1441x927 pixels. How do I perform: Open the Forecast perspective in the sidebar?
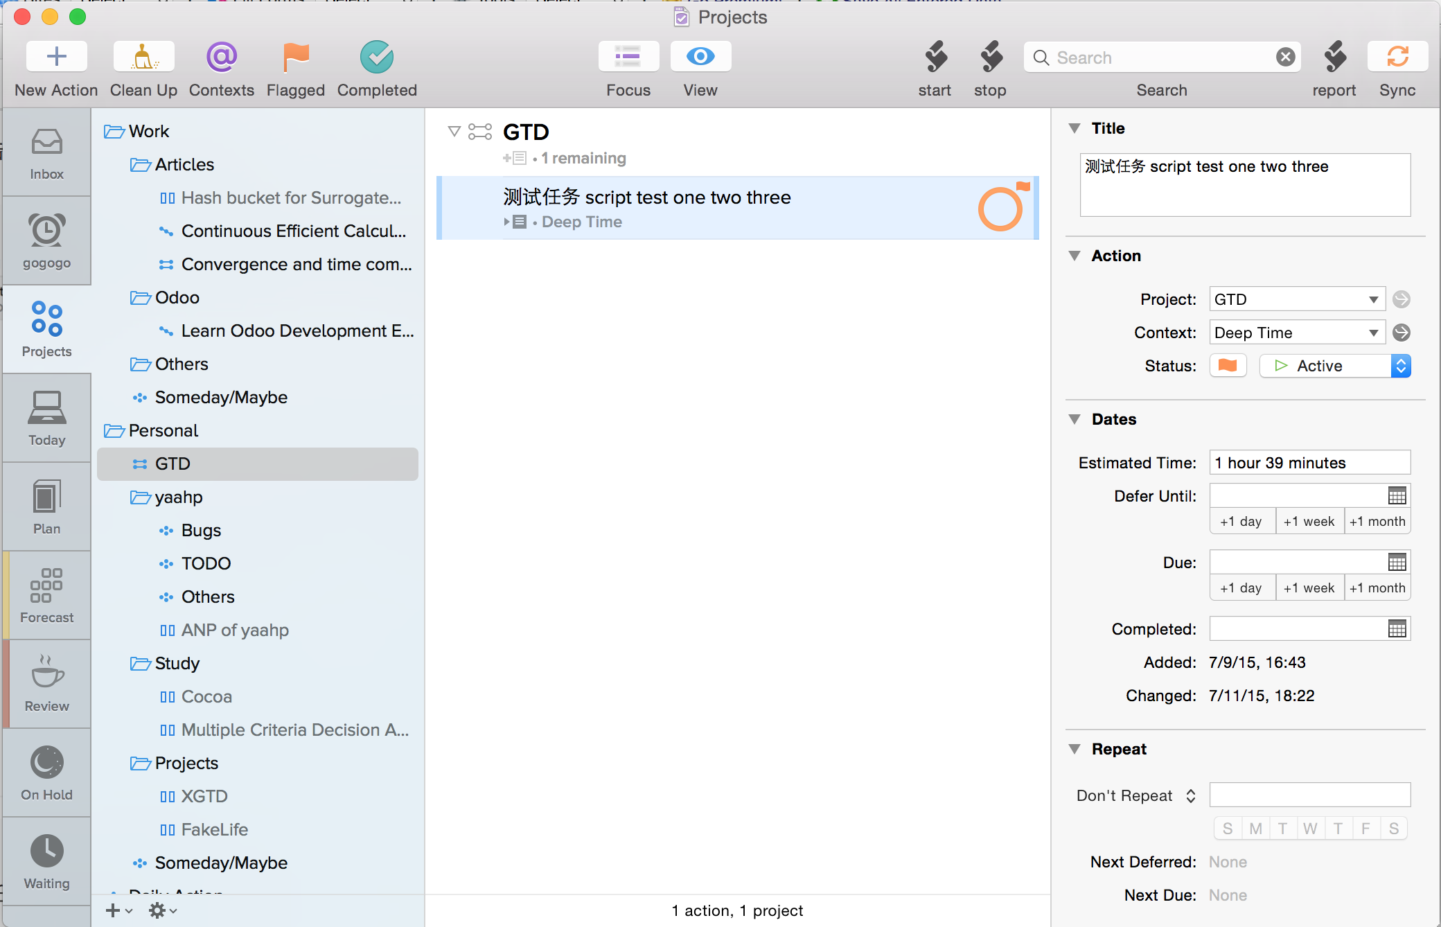click(46, 596)
